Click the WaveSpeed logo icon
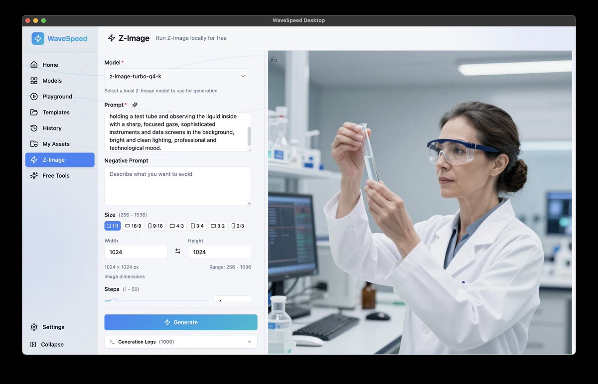 (38, 38)
